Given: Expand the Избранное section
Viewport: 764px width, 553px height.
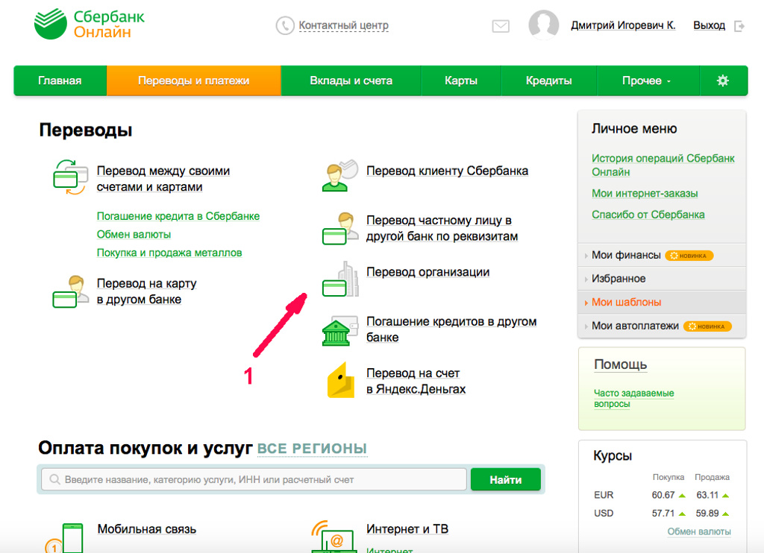Looking at the screenshot, I should [619, 279].
